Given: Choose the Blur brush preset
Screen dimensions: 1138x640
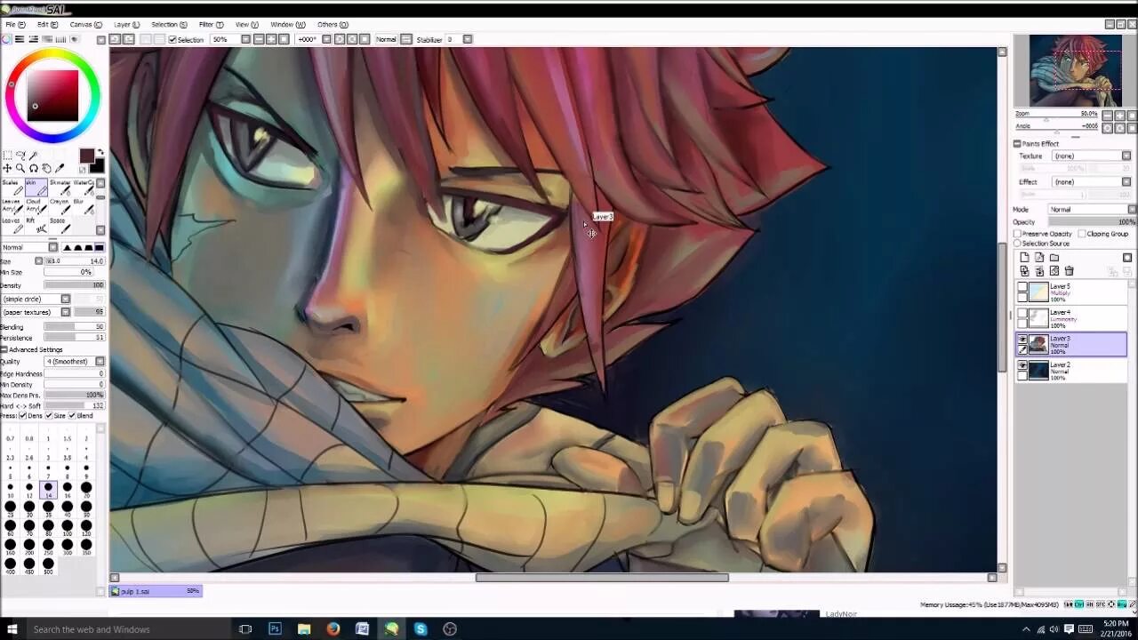Looking at the screenshot, I should pyautogui.click(x=84, y=207).
